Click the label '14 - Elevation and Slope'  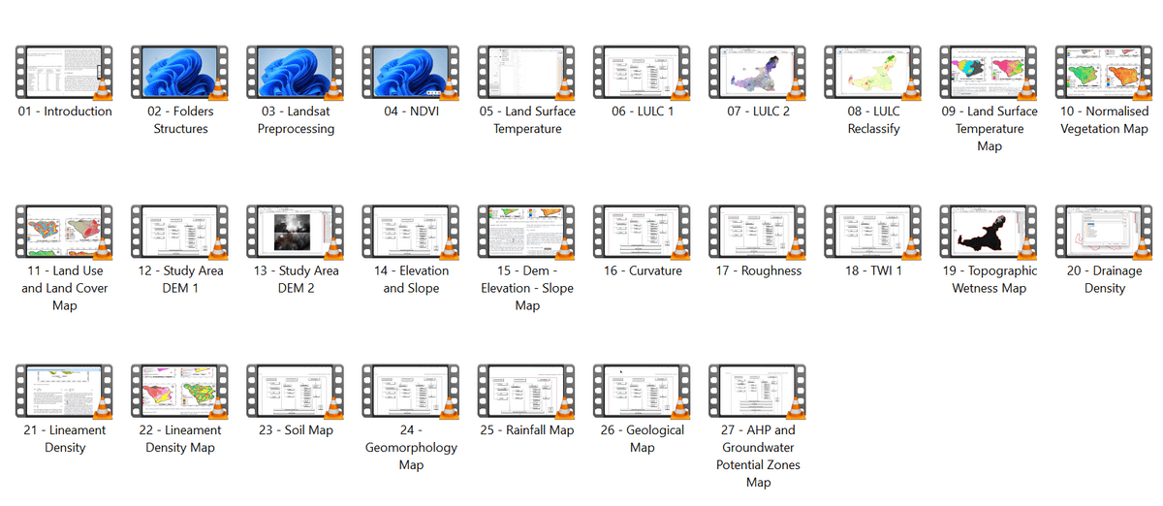[411, 279]
